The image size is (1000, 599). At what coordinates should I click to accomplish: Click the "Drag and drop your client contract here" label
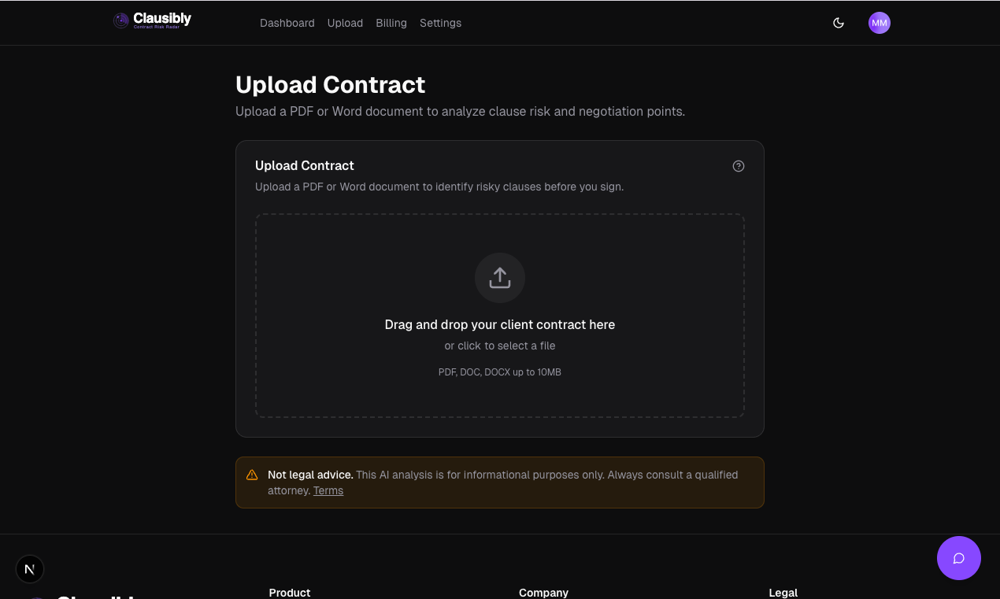[x=499, y=324]
